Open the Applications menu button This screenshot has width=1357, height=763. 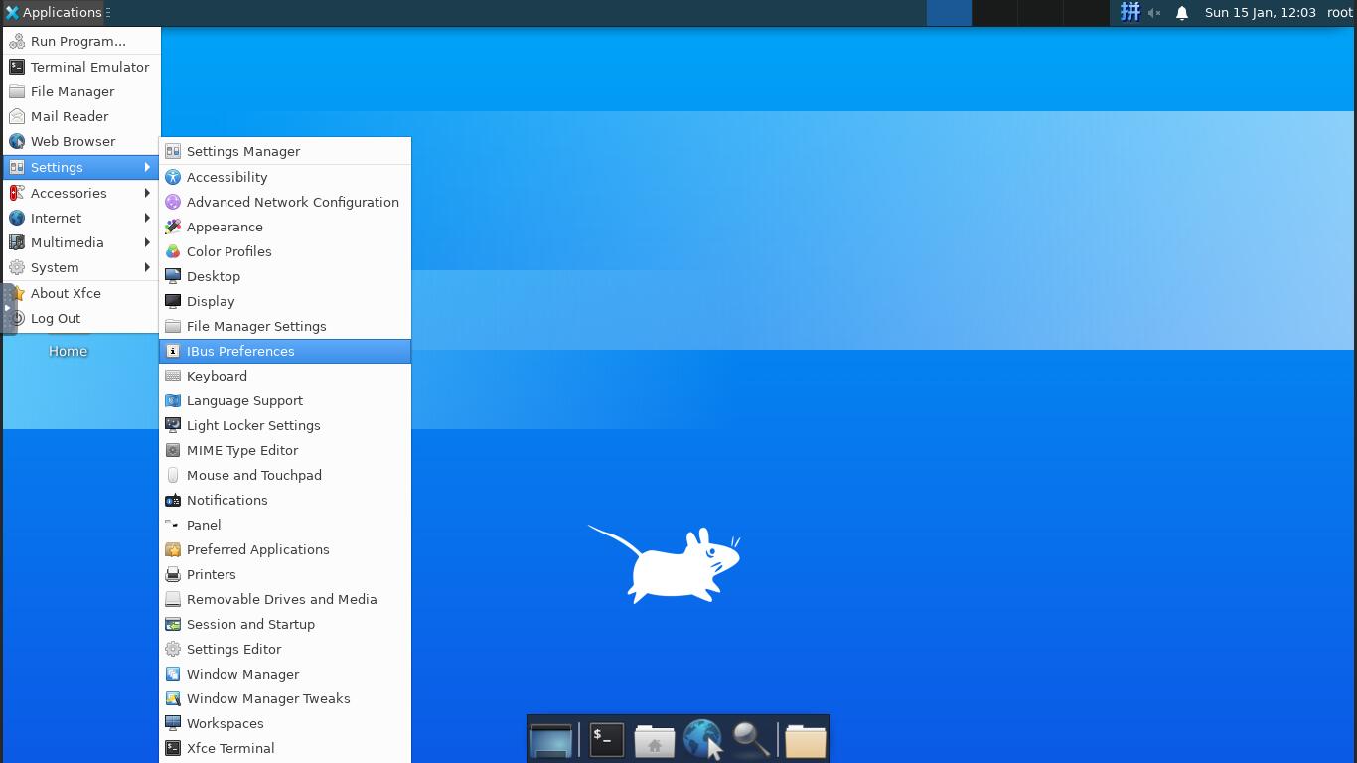tap(53, 12)
